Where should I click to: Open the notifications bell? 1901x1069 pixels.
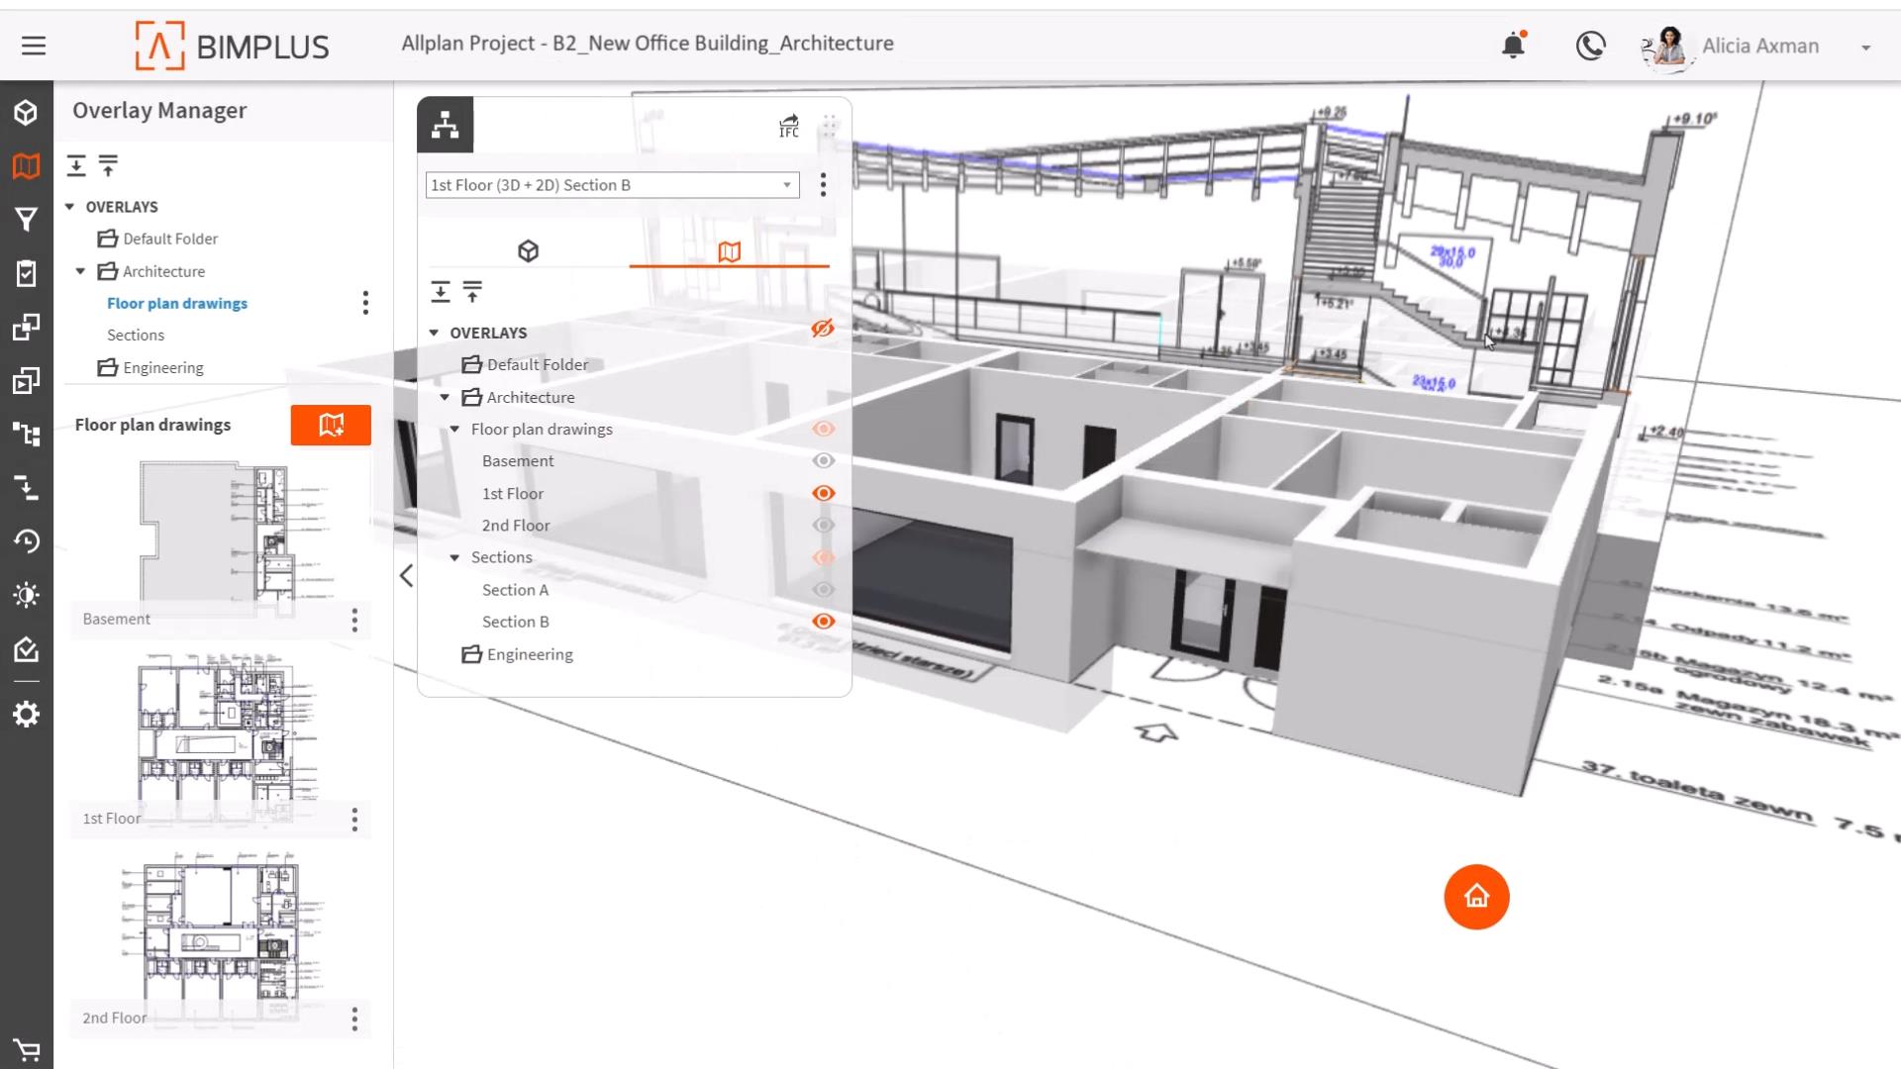(1513, 46)
